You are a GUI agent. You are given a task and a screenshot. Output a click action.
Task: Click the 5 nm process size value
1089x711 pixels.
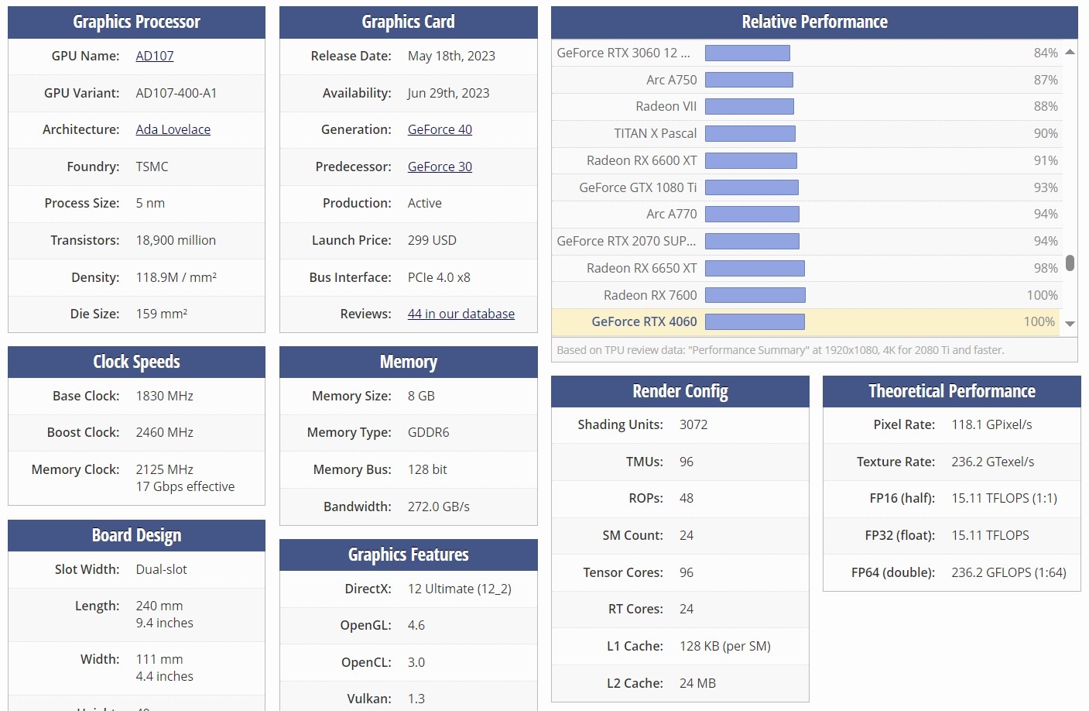(x=150, y=203)
